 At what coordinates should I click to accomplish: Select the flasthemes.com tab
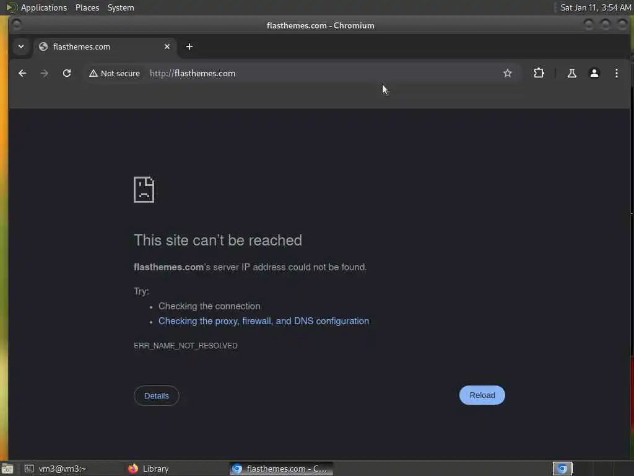pos(105,46)
